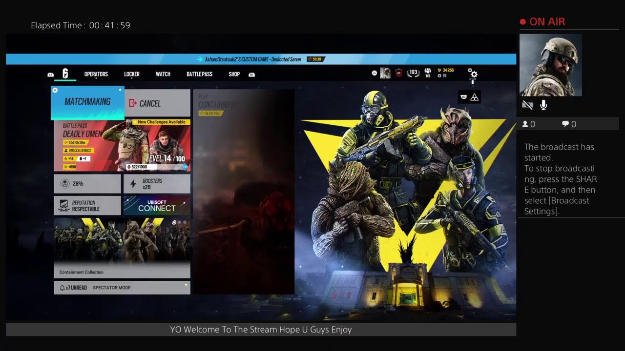
Task: Check the R6 Credits 19 balance
Action: pyautogui.click(x=442, y=76)
